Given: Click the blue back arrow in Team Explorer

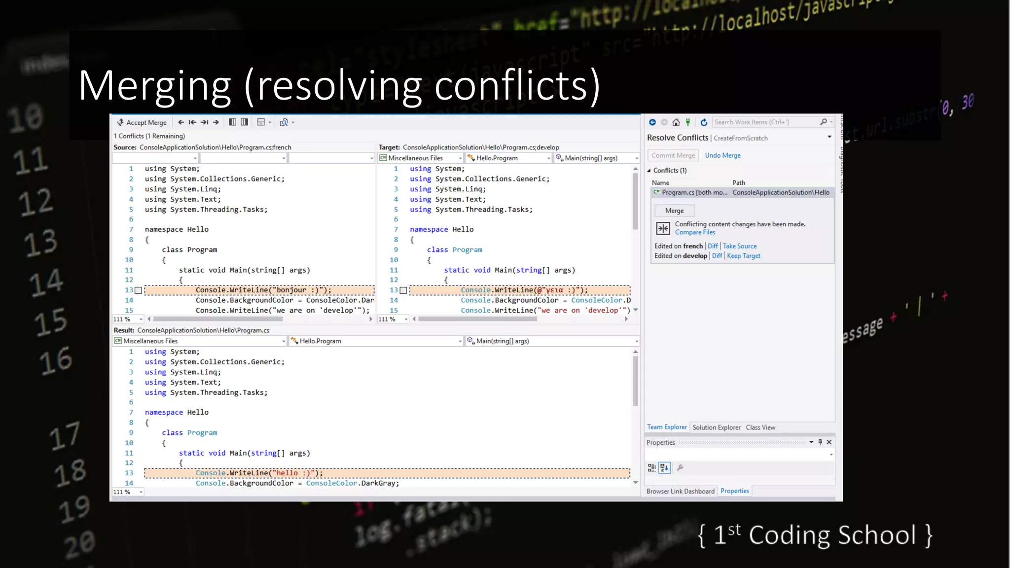Looking at the screenshot, I should (652, 122).
